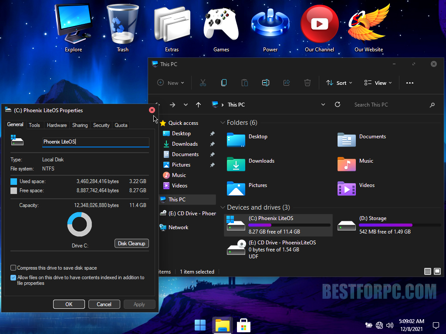Open the Extras folder icon

click(x=172, y=28)
